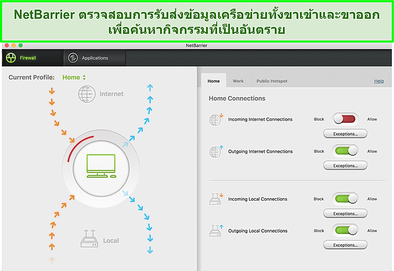This screenshot has width=394, height=271.
Task: Click the "Incoming Internet Connections" text
Action: point(260,119)
